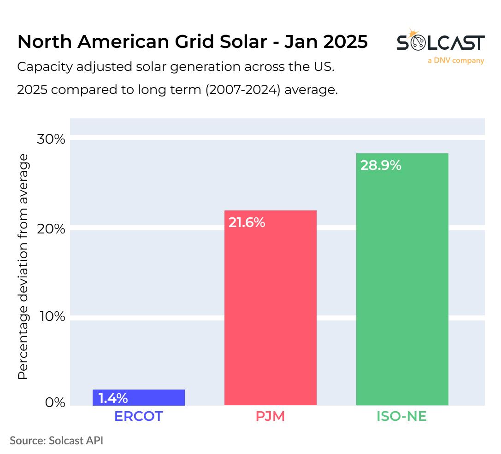Click the 30% y-axis tick label
This screenshot has width=501, height=454.
click(52, 140)
